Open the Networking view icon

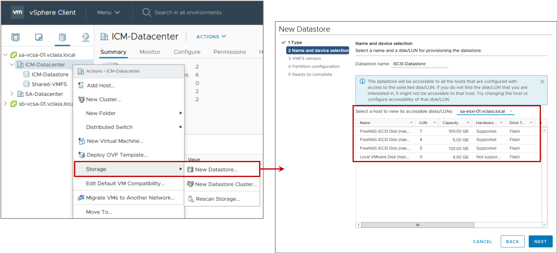click(86, 37)
